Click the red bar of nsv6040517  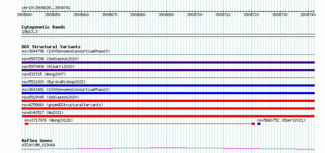tap(168, 116)
